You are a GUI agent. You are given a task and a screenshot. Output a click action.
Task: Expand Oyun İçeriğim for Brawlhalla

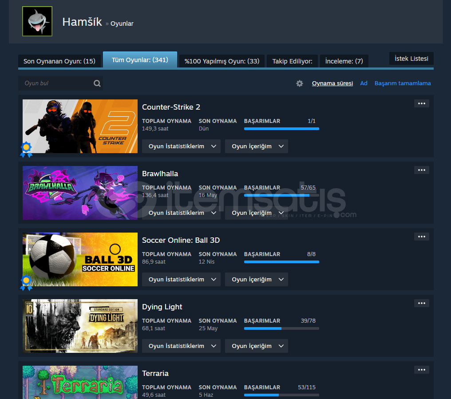pos(257,213)
